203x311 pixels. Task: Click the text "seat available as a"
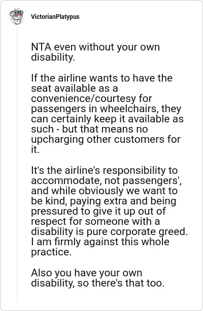pyautogui.click(x=75, y=88)
